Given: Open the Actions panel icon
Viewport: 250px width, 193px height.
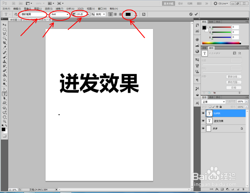Looking at the screenshot, I should tap(197, 31).
